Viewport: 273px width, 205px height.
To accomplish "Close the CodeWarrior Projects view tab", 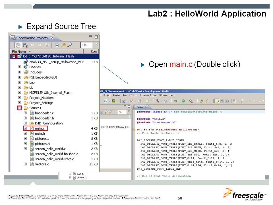I will (51, 38).
